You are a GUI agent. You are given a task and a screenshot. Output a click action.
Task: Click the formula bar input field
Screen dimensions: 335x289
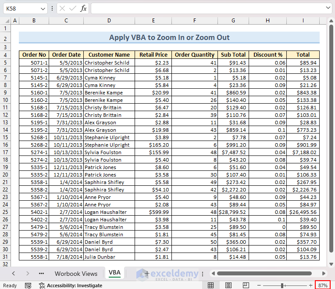(x=206, y=8)
